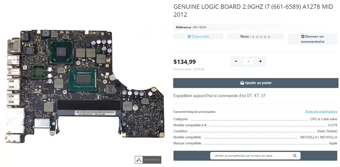Image resolution: width=340 pixels, height=167 pixels.
Task: Click the A1278 compatible model value
Action: tap(333, 125)
